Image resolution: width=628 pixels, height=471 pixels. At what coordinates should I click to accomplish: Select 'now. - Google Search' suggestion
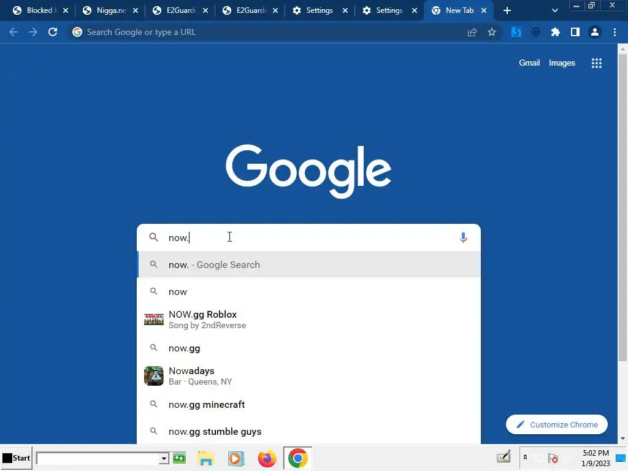[309, 264]
